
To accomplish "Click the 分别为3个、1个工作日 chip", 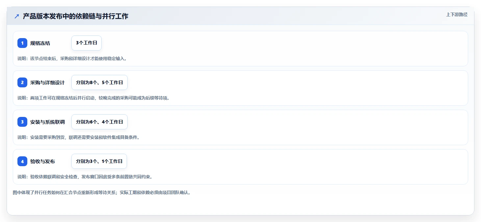I will pyautogui.click(x=99, y=161).
